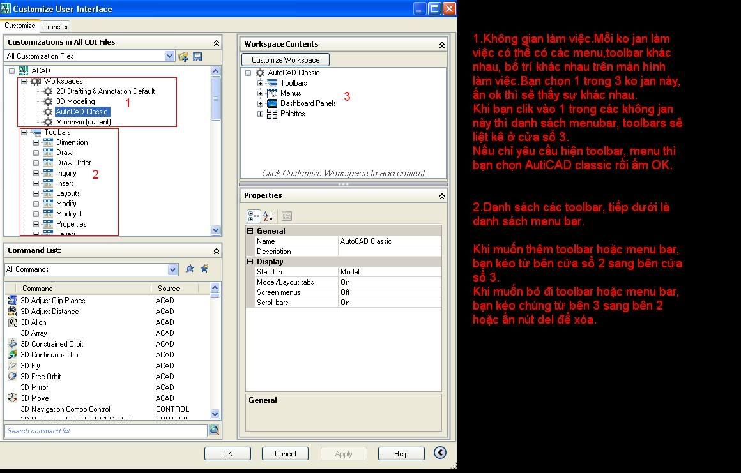Click the property pages icon in Properties toolbar
The height and width of the screenshot is (473, 741).
pos(286,216)
